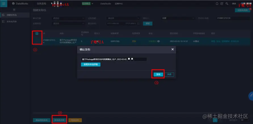Go to page 1 in pagination
The height and width of the screenshot is (124, 253).
tap(215, 120)
